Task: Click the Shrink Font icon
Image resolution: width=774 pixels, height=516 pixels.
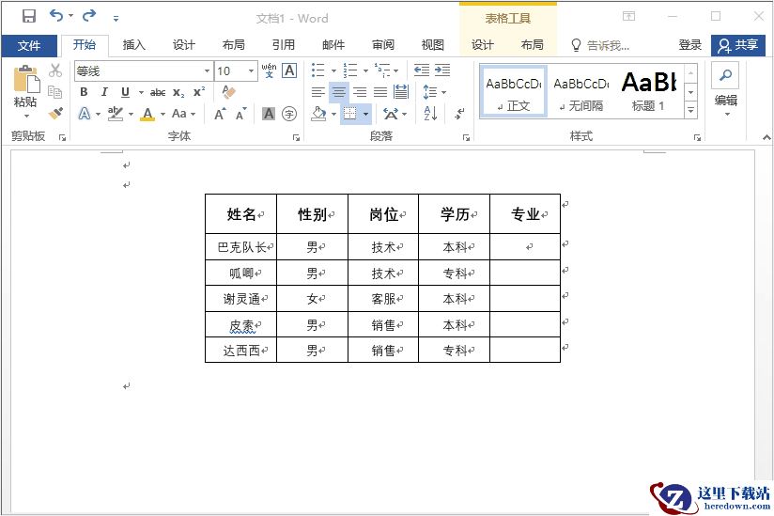Action: (240, 114)
